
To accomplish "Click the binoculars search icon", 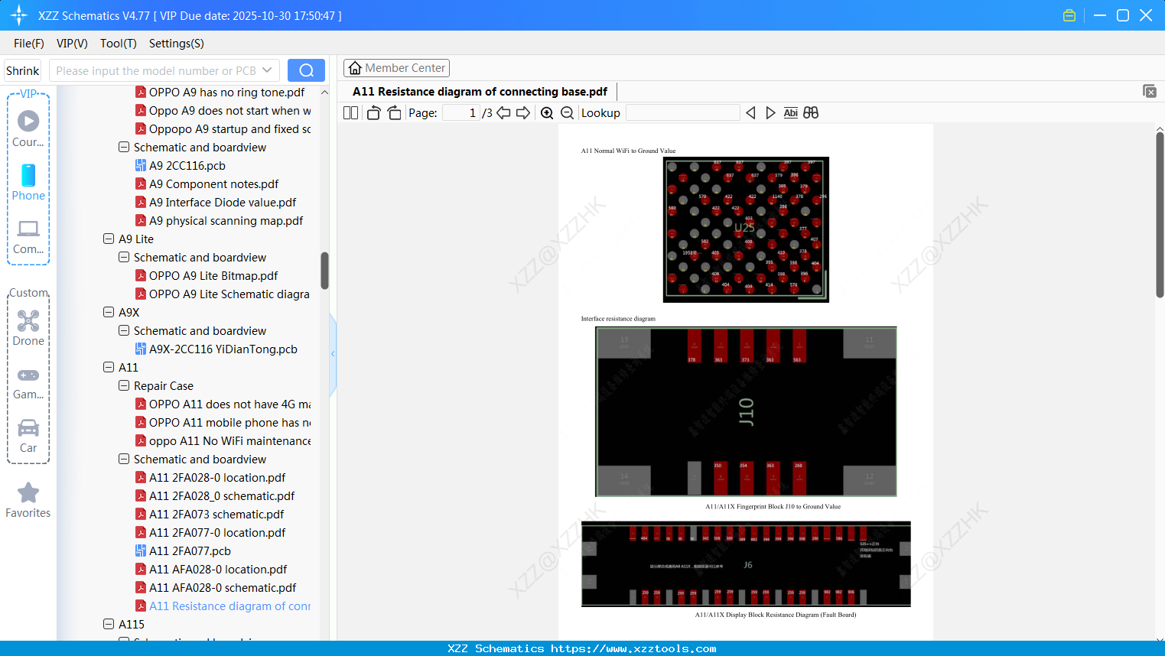I will (811, 113).
